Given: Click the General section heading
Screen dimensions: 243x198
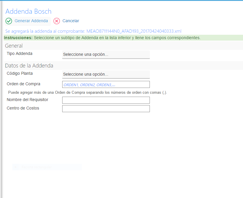Looking at the screenshot, I should [x=14, y=46].
